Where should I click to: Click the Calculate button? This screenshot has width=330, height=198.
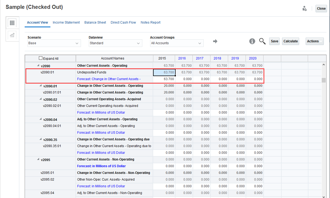(290, 41)
